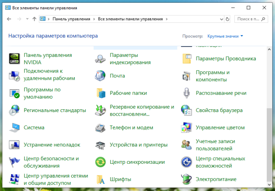This screenshot has height=191, width=275.
Task: Open the Система computer icon
Action: (15, 127)
